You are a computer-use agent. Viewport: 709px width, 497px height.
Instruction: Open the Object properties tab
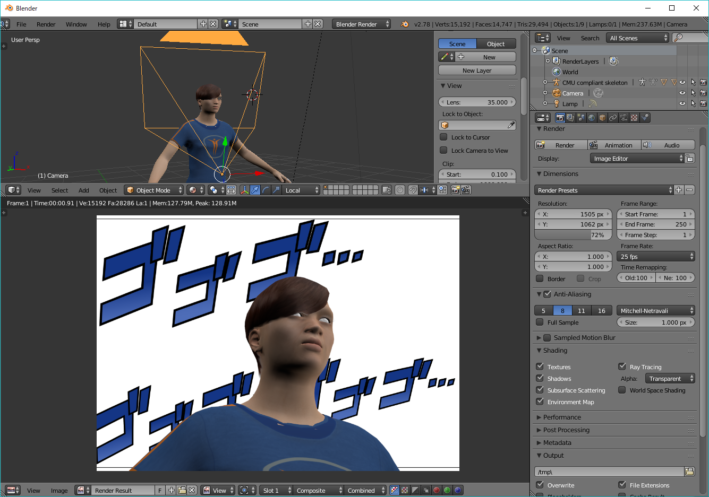pos(602,118)
